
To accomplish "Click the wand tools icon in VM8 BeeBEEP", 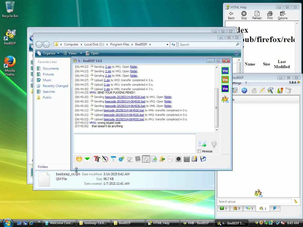I will tap(270, 90).
